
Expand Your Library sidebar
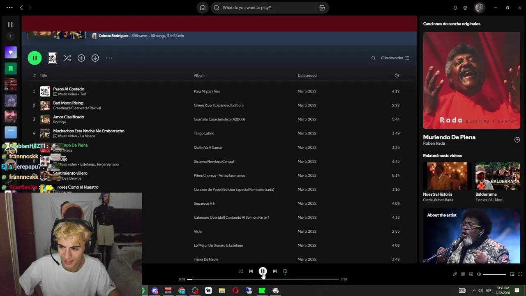(11, 25)
